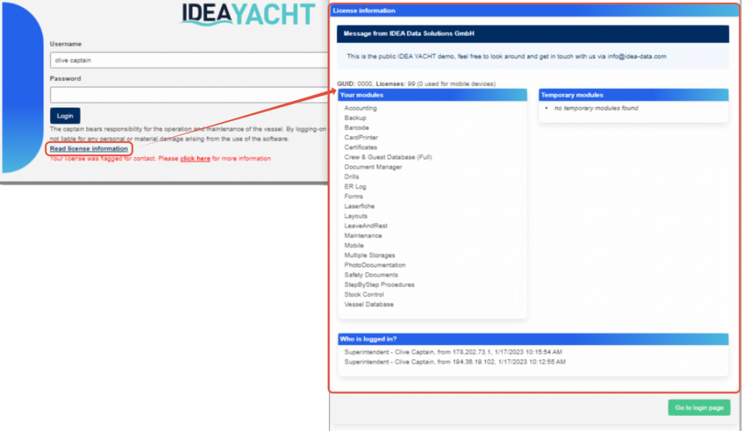Select the Document Manager module entry
742x431 pixels.
pyautogui.click(x=373, y=167)
